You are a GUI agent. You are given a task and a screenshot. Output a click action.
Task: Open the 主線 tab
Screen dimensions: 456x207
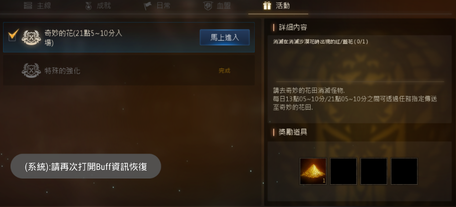tap(37, 5)
